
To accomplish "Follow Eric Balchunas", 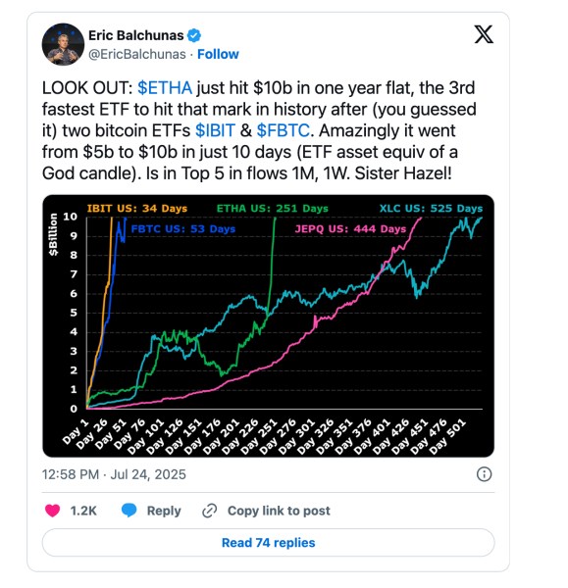I will 218,54.
